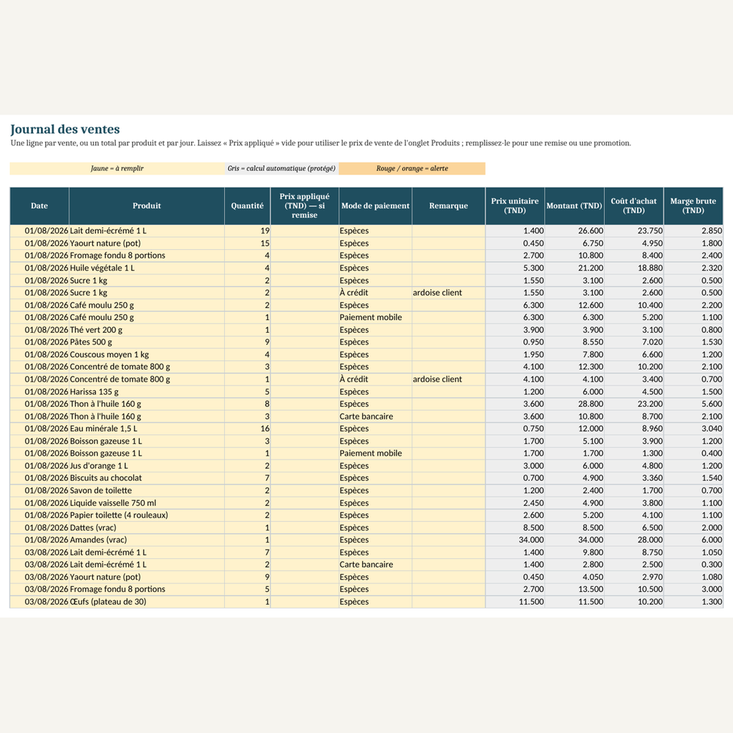Screen dimensions: 733x733
Task: Select the 'Yaourt nature (pot)' cell dated 01/08/2026
Action: (146, 243)
